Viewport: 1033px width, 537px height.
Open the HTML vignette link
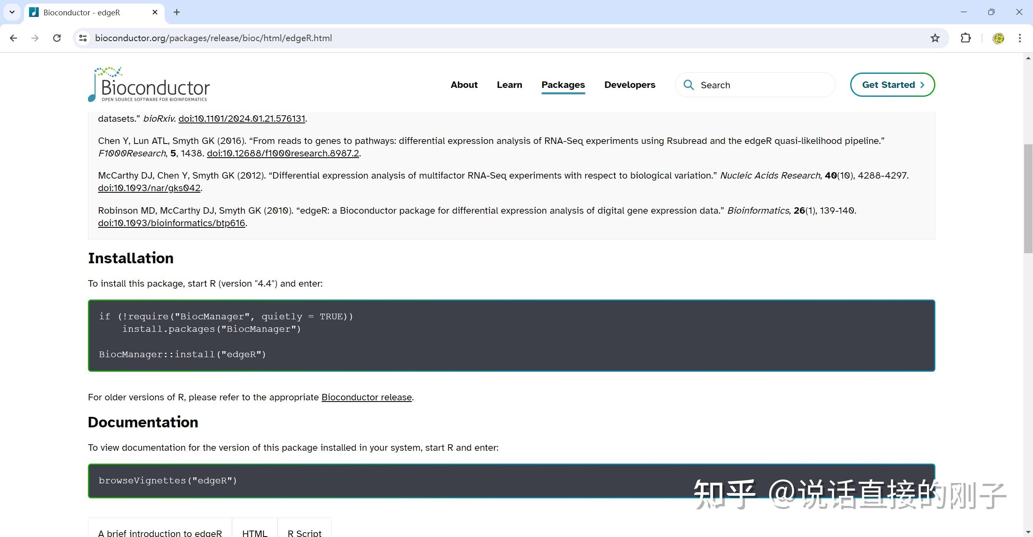coord(255,533)
